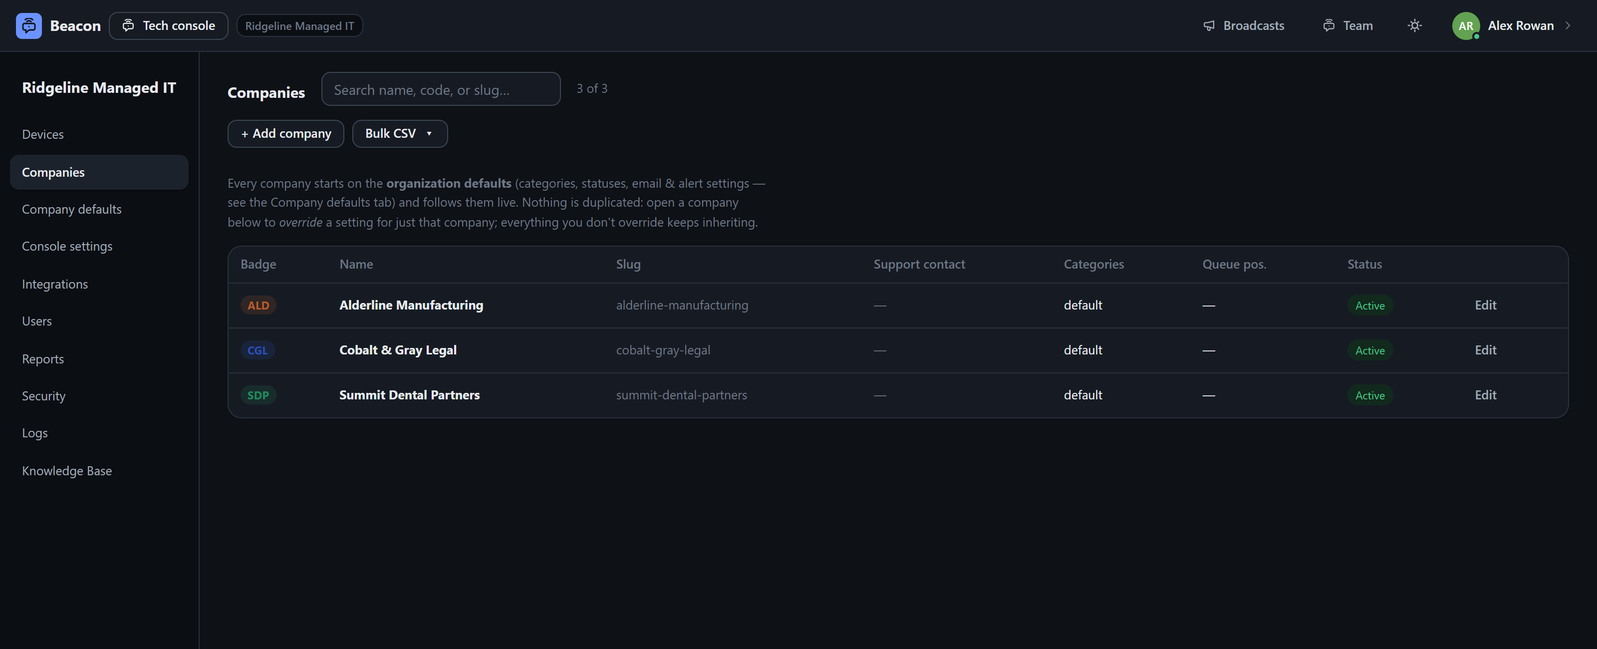Open the Bulk CSV dropdown
The image size is (1597, 649).
[x=400, y=133]
